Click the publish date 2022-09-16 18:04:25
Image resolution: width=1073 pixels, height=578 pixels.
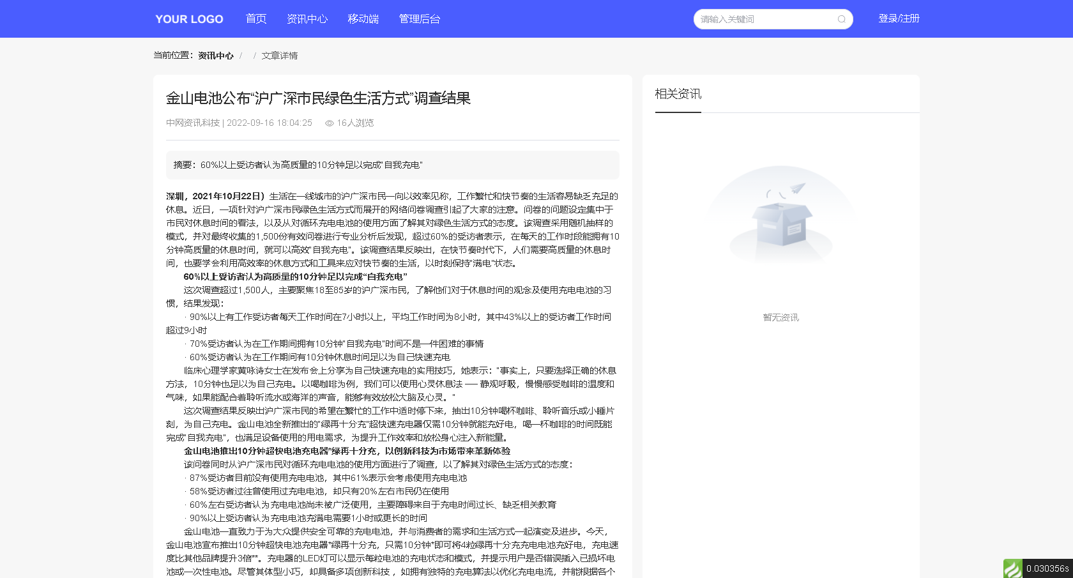click(270, 123)
